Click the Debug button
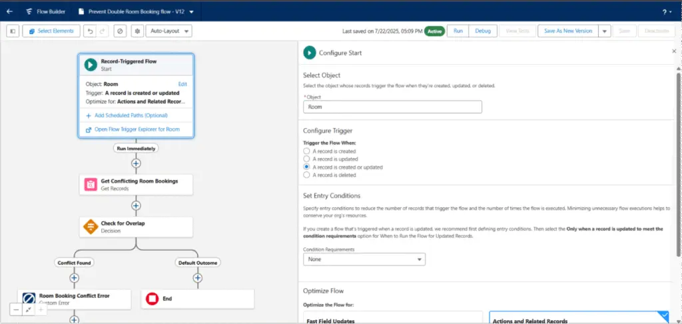This screenshot has height=324, width=682. 483,31
